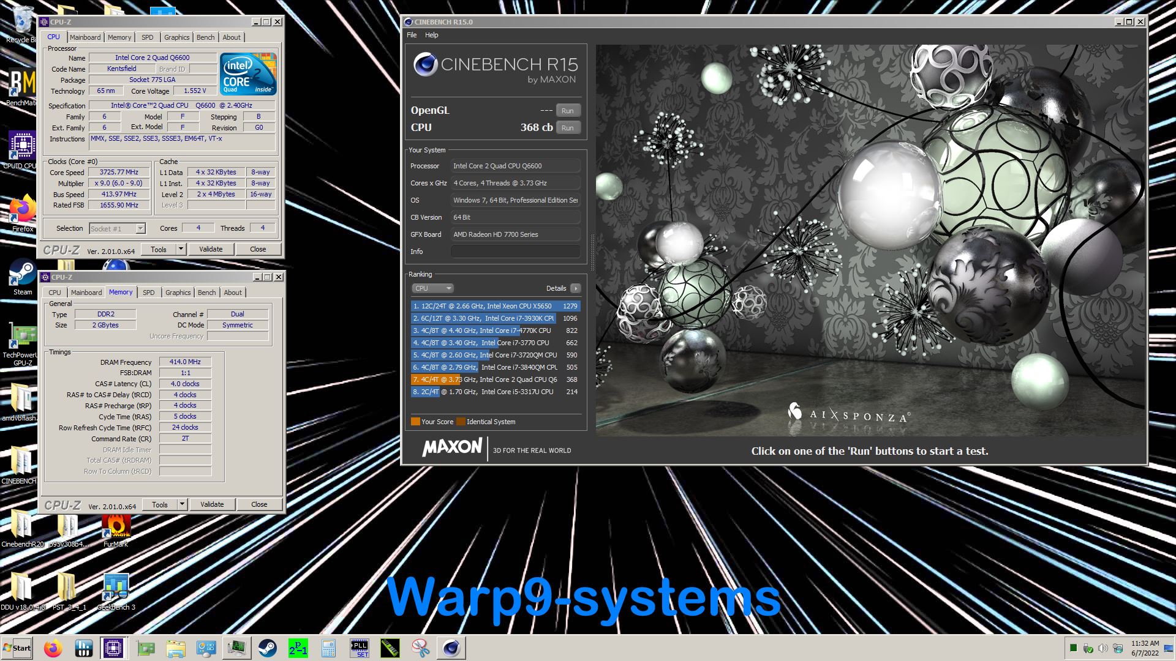Click Tools button in top CPU-Z
This screenshot has width=1176, height=661.
point(159,249)
